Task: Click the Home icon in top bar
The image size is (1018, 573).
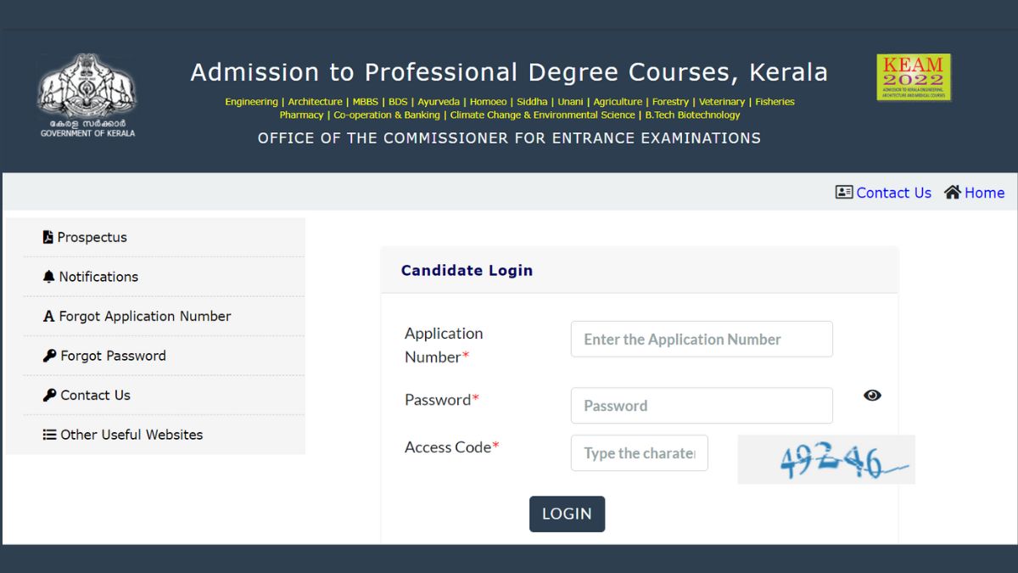Action: click(x=954, y=192)
